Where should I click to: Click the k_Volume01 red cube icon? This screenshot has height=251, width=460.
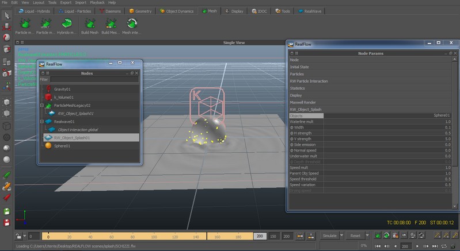[x=48, y=97]
